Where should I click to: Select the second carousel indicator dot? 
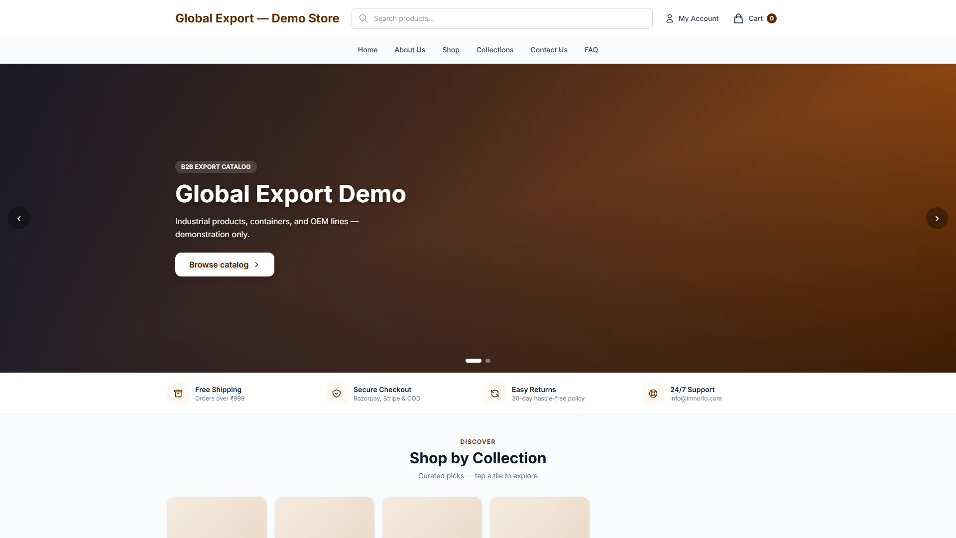coord(488,361)
